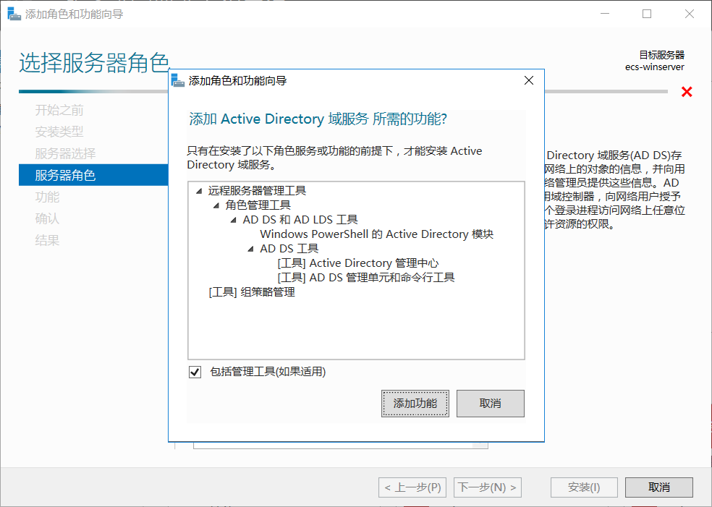Go to 确认 wizard step
This screenshot has width=712, height=507.
click(x=47, y=218)
